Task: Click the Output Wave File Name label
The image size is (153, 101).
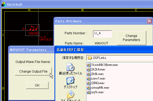Action: point(33,62)
